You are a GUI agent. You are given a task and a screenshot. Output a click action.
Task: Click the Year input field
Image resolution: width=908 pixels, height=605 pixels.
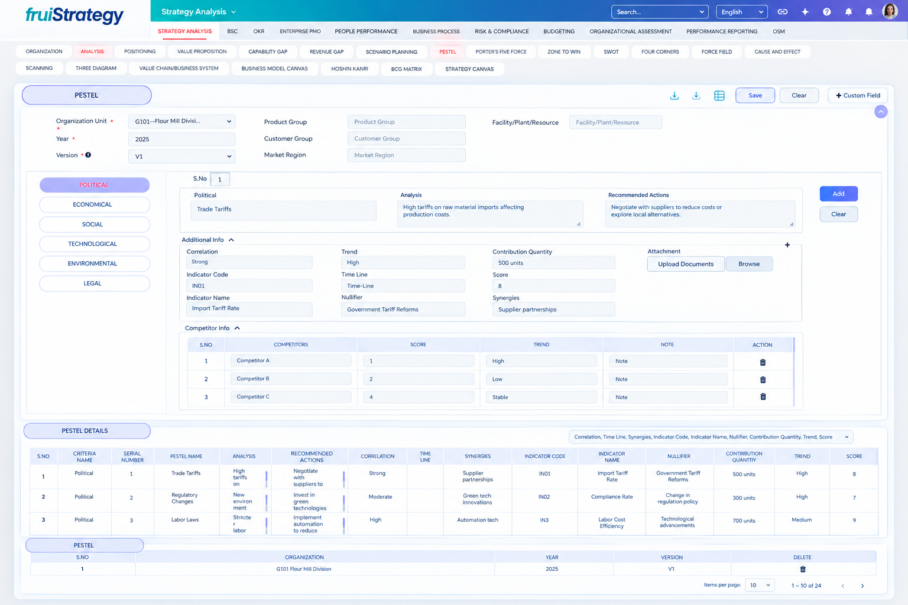pos(181,139)
